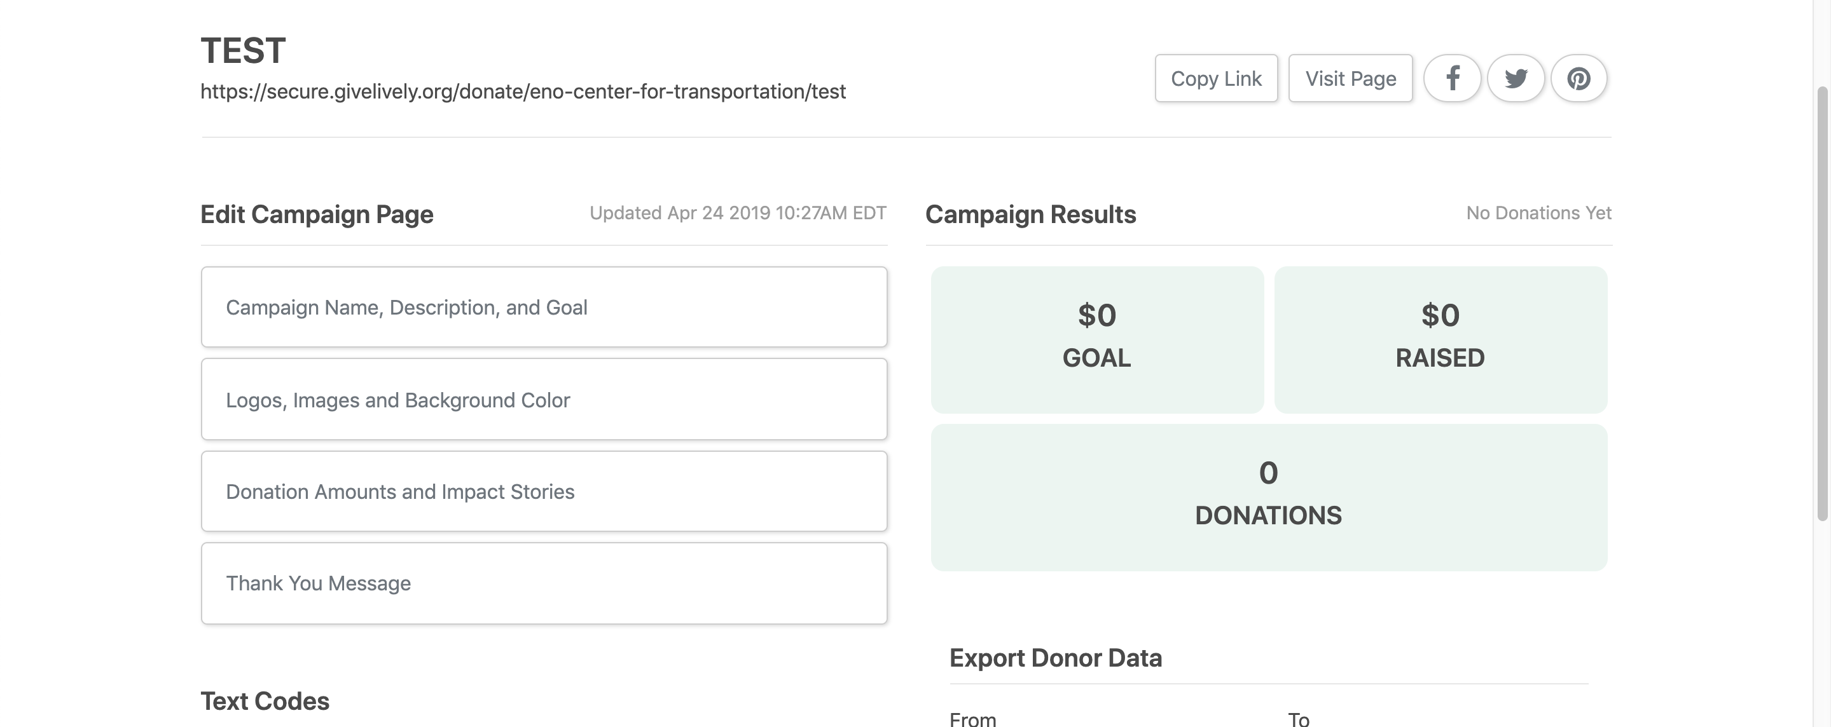Viewport: 1831px width, 727px height.
Task: Expand Donation Amounts and Impact Stories section
Action: pyautogui.click(x=544, y=491)
